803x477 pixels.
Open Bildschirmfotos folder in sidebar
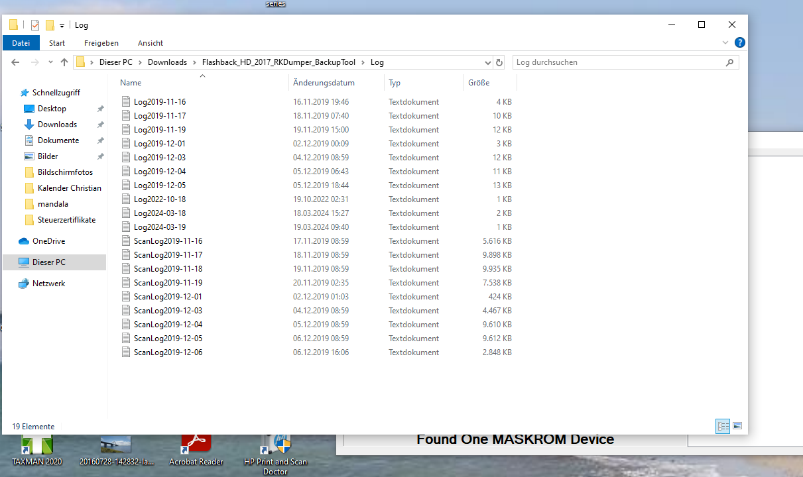click(x=65, y=172)
